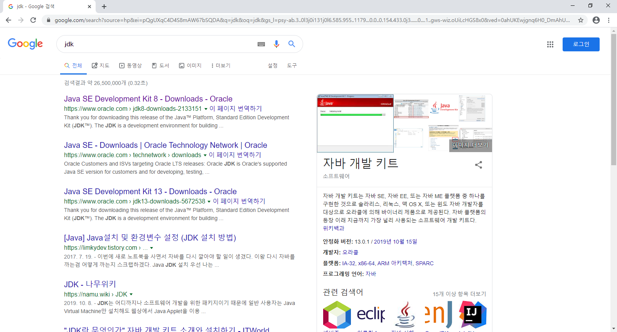Translate the jdk8-downloads result page
Image resolution: width=617 pixels, height=332 pixels.
236,108
